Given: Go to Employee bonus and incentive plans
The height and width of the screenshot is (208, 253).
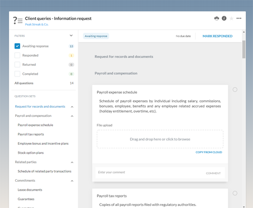Looking at the screenshot, I should (43, 144).
